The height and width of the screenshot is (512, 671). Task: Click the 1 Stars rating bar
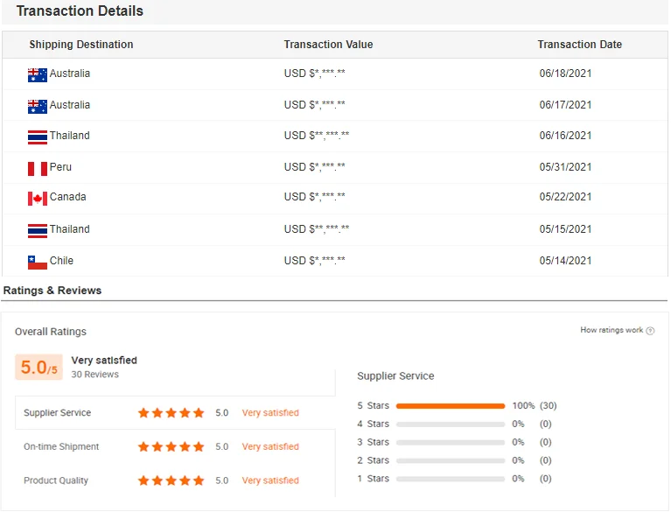tap(451, 479)
